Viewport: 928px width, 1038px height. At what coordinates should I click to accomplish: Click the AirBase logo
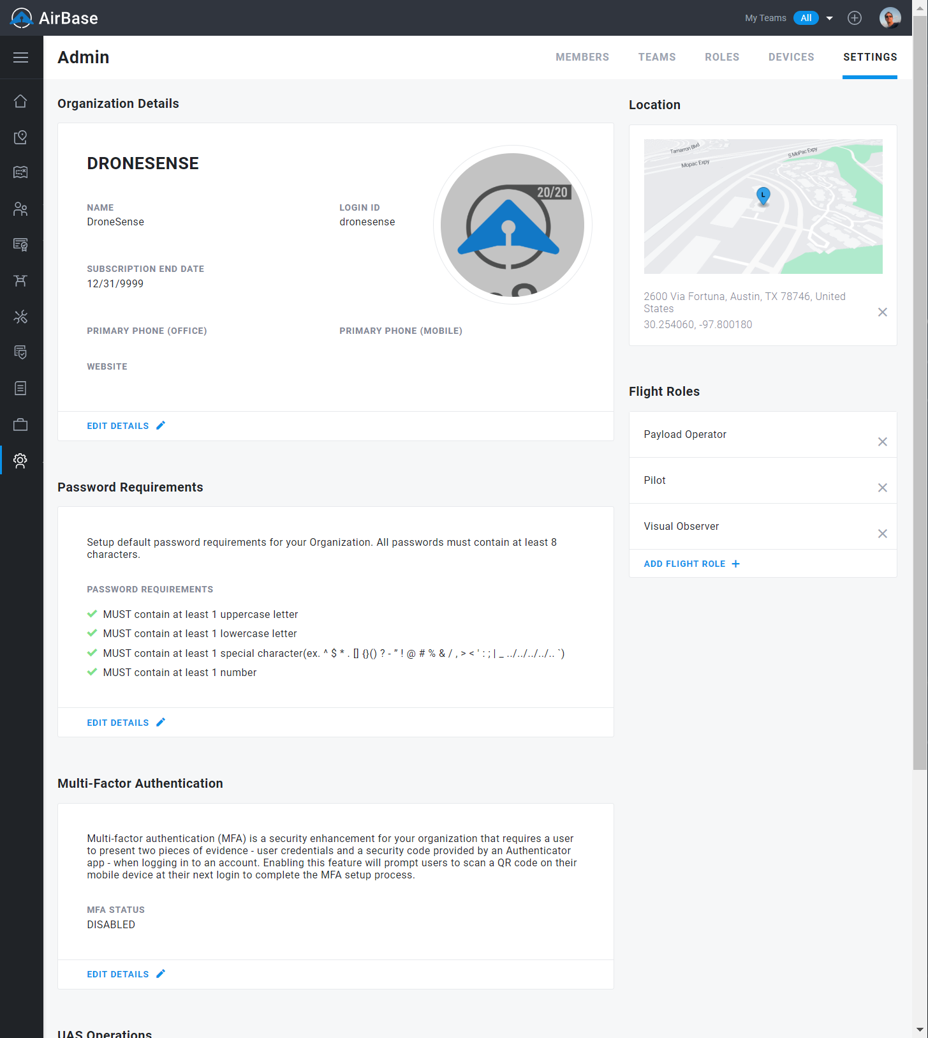pyautogui.click(x=54, y=18)
